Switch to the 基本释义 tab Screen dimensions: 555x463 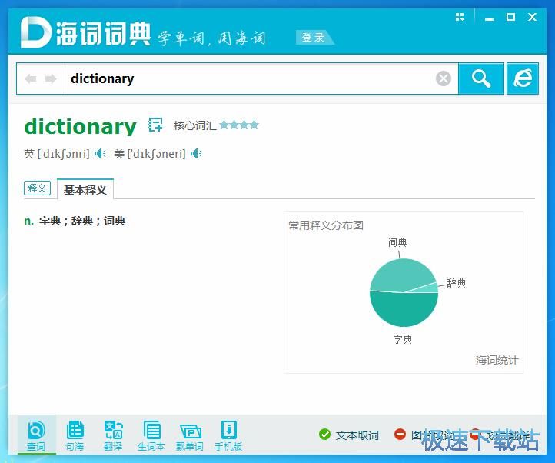click(85, 189)
